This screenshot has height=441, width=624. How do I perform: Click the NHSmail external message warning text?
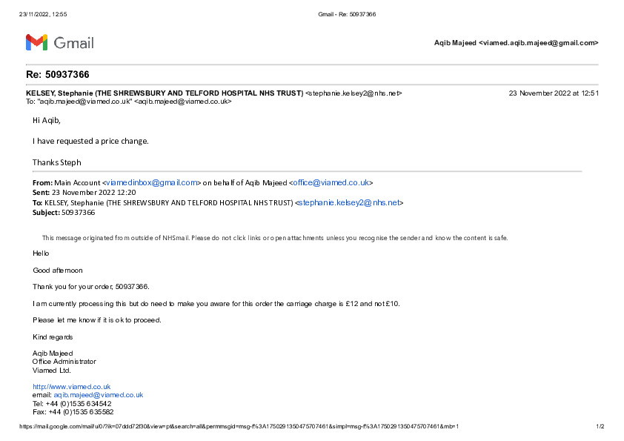[x=274, y=238]
